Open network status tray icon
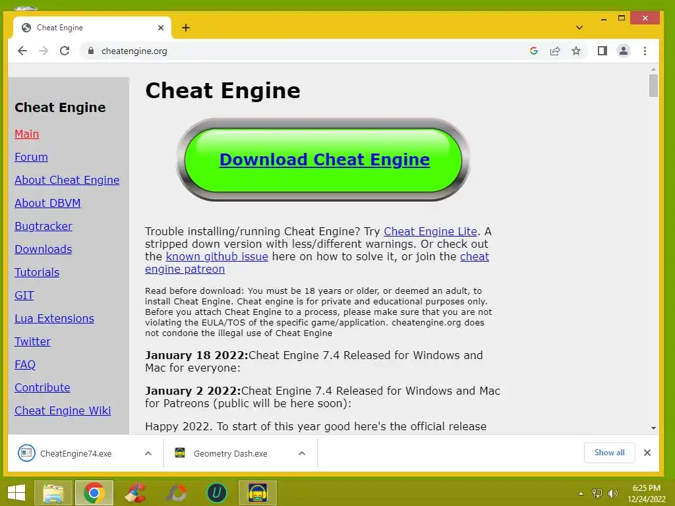This screenshot has width=675, height=506. 597,493
